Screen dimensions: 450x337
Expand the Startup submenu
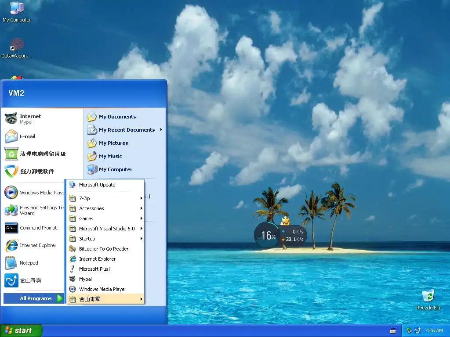tap(105, 238)
